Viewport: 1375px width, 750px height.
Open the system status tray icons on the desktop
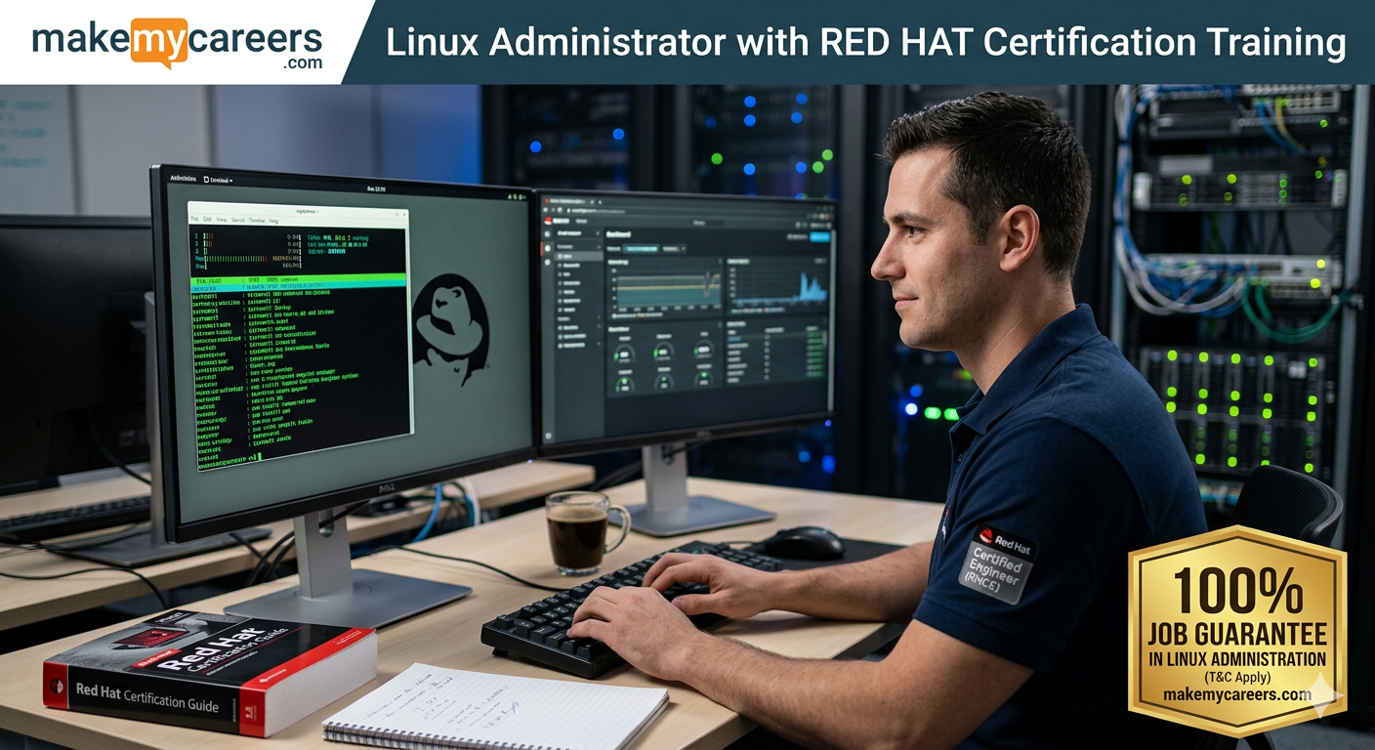517,196
